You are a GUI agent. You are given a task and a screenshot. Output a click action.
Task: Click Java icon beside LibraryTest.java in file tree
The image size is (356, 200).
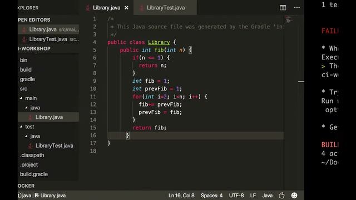pyautogui.click(x=30, y=146)
